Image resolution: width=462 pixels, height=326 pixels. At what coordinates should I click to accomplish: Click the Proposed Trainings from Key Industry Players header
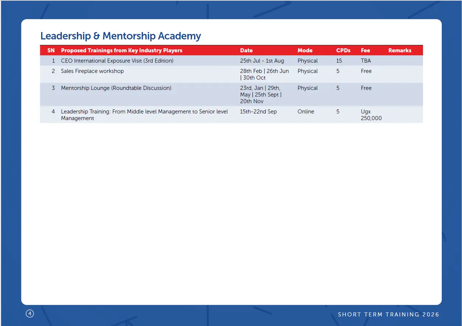click(x=121, y=50)
